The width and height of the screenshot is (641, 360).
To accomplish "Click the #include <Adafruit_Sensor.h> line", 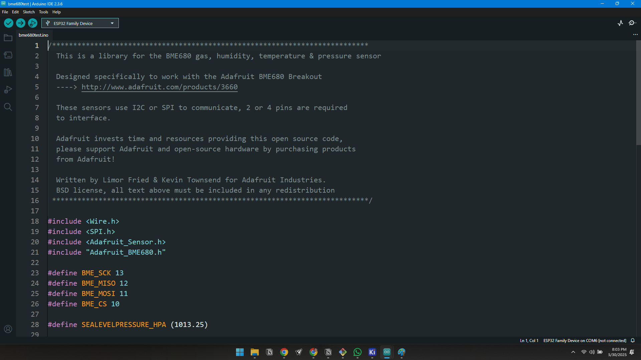I will pyautogui.click(x=107, y=242).
